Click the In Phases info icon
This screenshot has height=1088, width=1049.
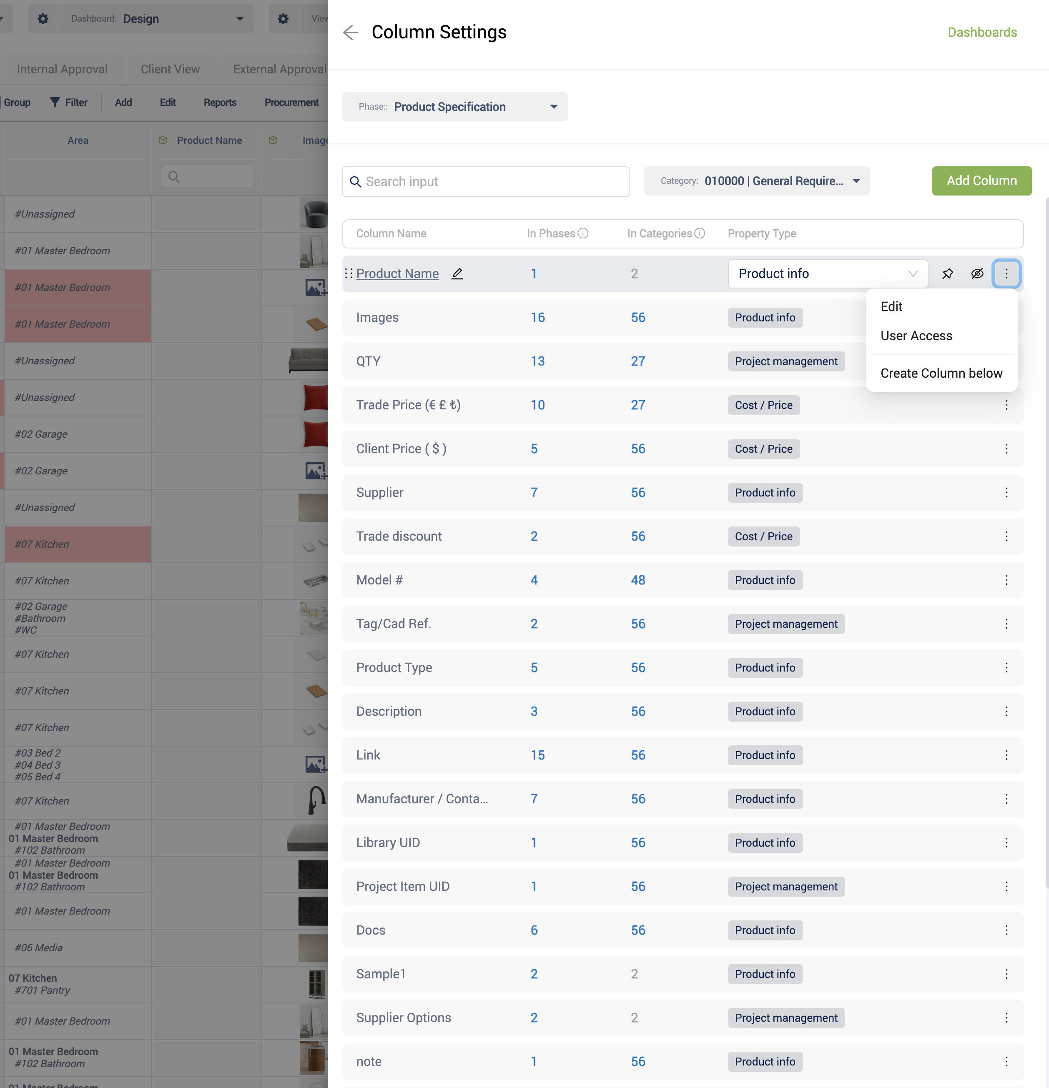(582, 234)
